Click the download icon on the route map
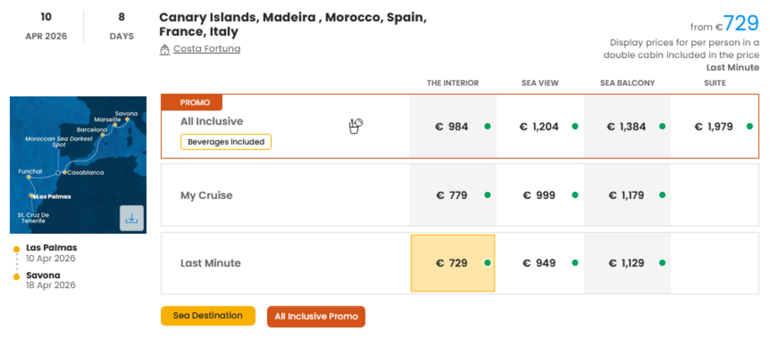770x339 pixels. coord(132,218)
